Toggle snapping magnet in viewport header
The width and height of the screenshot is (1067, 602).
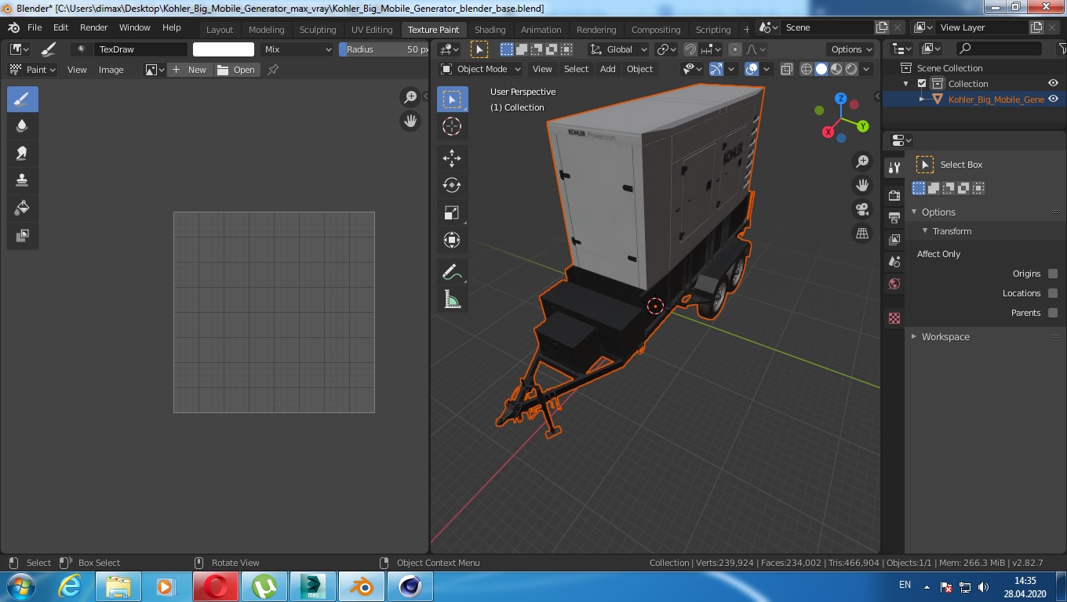pyautogui.click(x=690, y=49)
